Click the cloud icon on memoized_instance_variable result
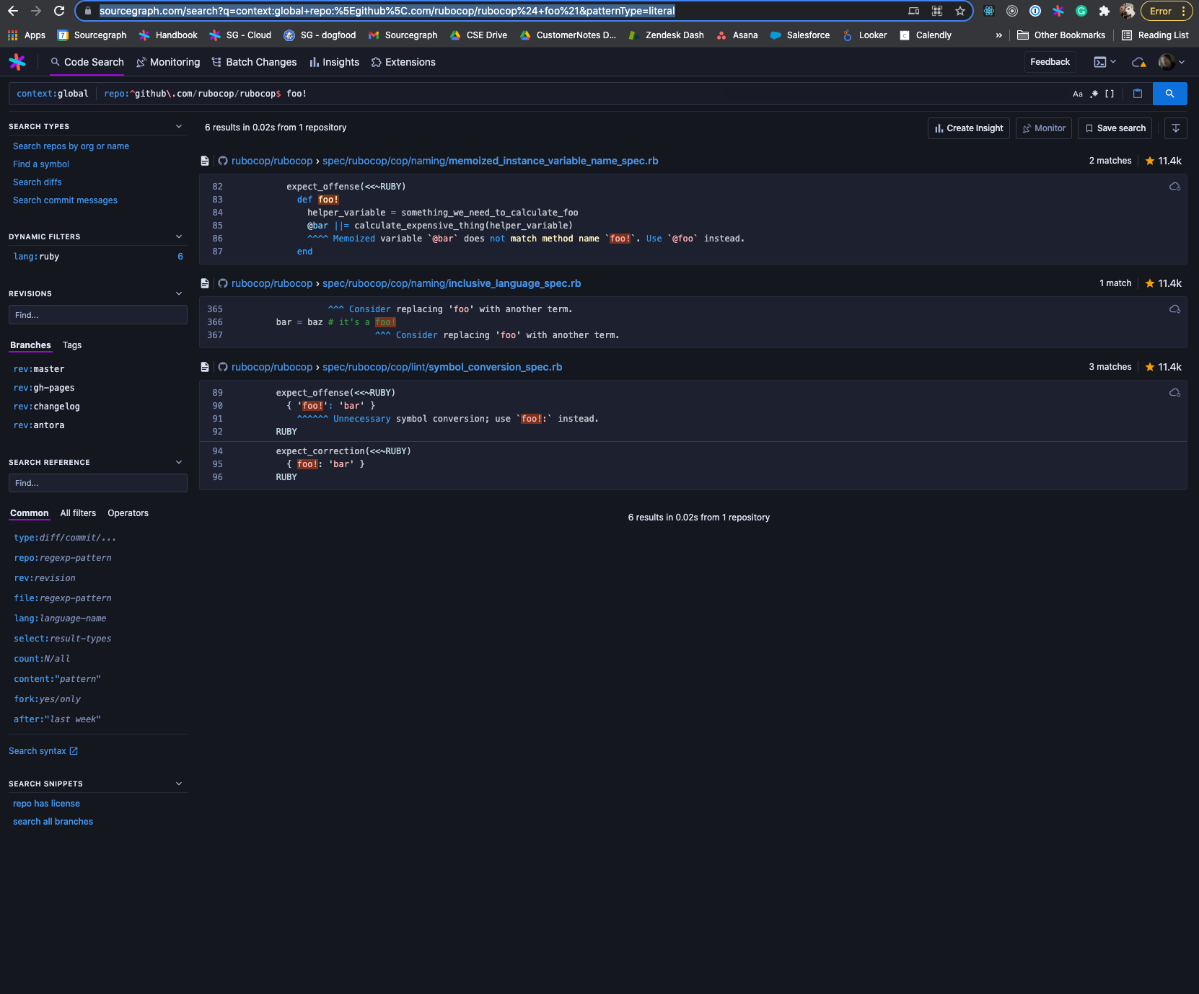 point(1174,187)
